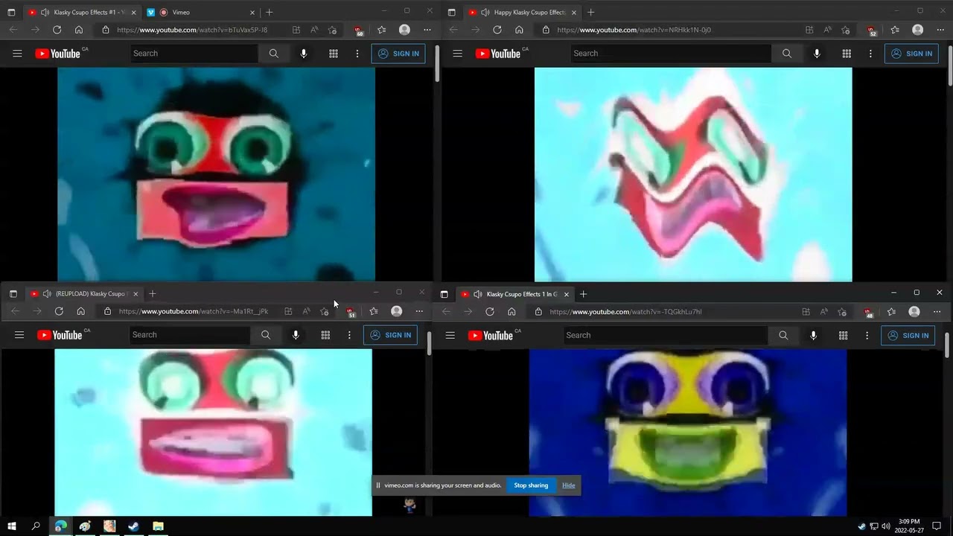The height and width of the screenshot is (536, 953).
Task: Select the 'Klasky Csupo Effects #1' tab
Action: tap(88, 12)
